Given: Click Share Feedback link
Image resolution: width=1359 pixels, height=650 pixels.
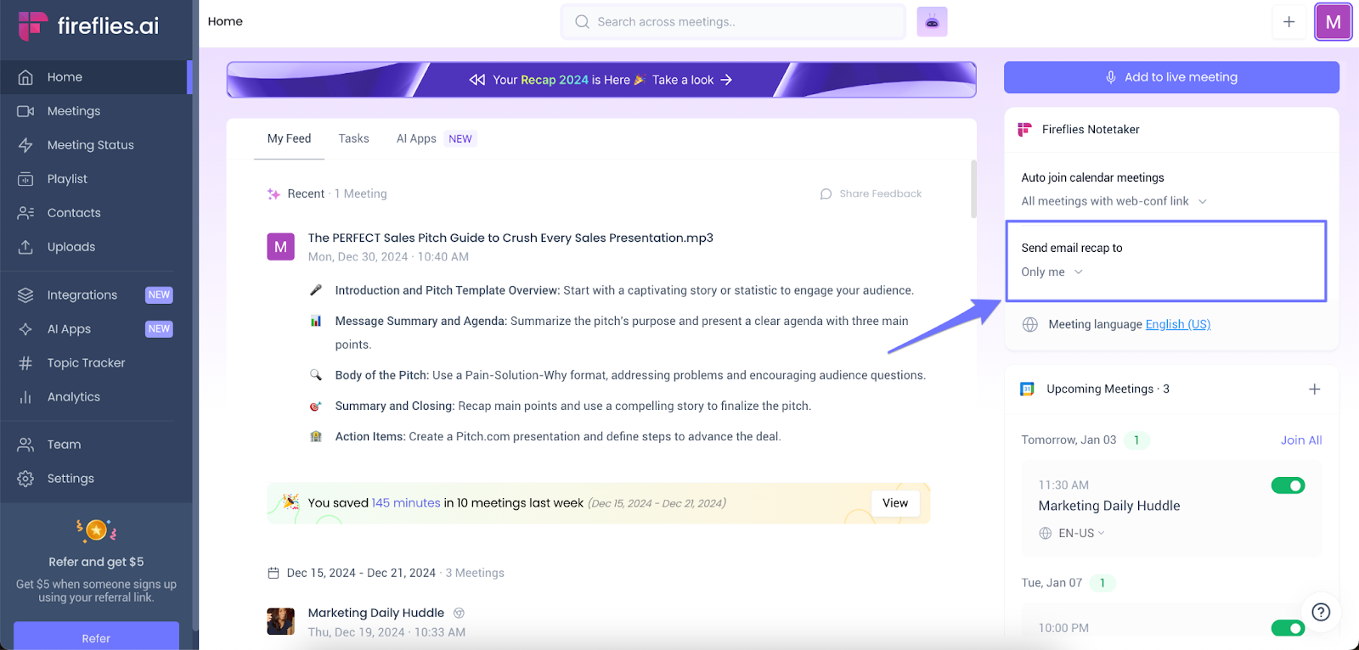Looking at the screenshot, I should tap(871, 193).
